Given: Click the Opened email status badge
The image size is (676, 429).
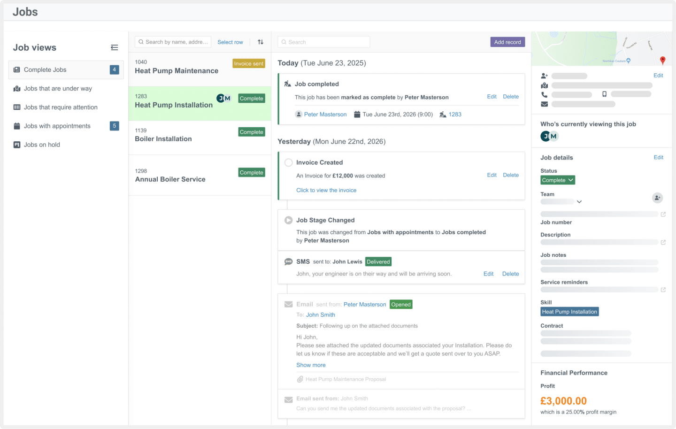Looking at the screenshot, I should coord(401,305).
